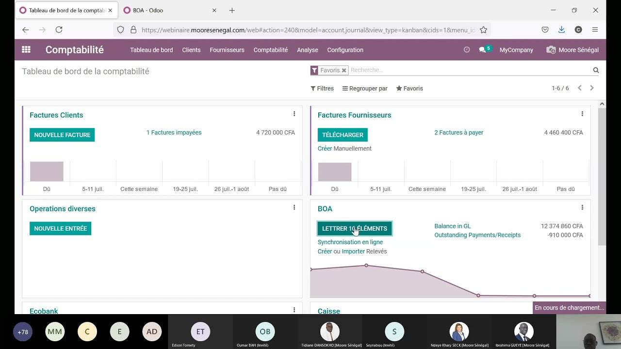Click the Dû bar in Factures Clients chart
Image resolution: width=621 pixels, height=349 pixels.
coord(47,172)
